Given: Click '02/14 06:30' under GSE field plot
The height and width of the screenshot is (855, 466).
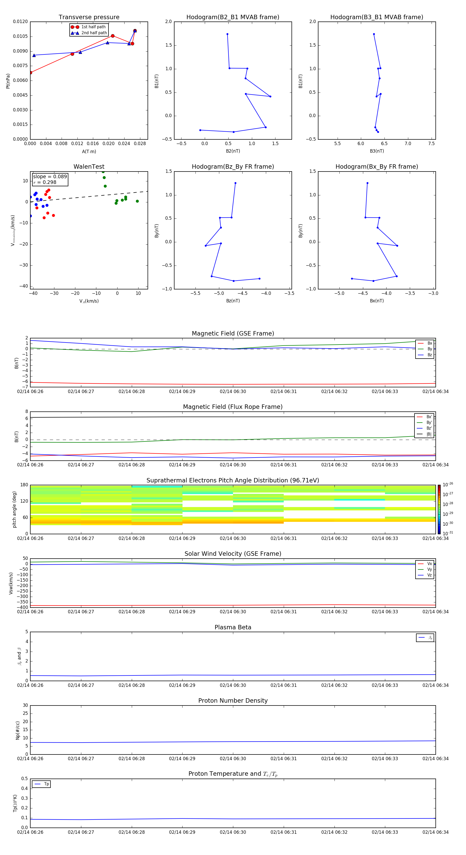Looking at the screenshot, I should pyautogui.click(x=233, y=392).
